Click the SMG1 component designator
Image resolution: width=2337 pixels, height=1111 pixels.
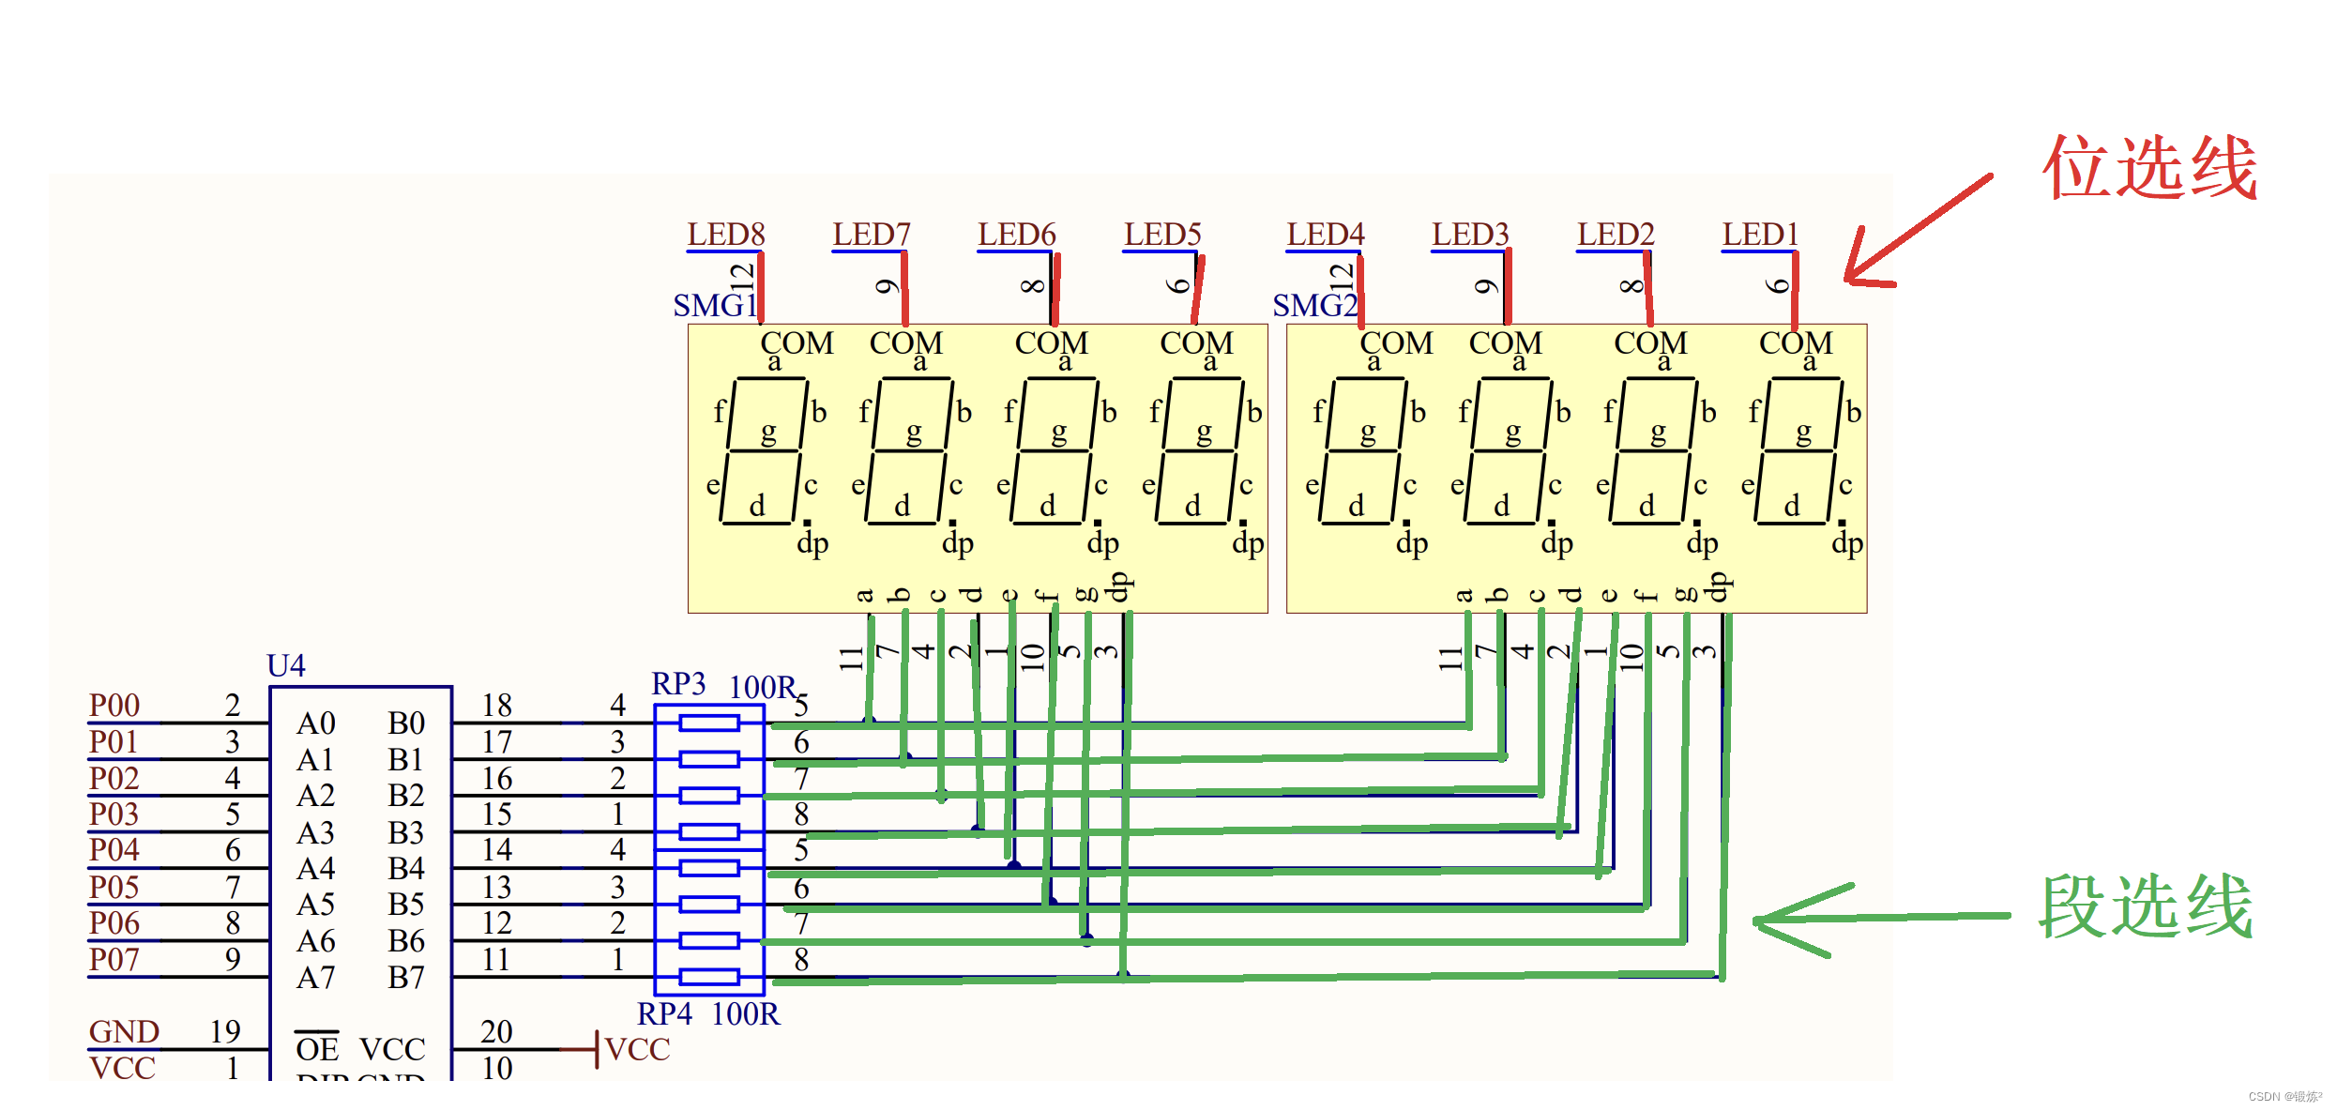713,306
